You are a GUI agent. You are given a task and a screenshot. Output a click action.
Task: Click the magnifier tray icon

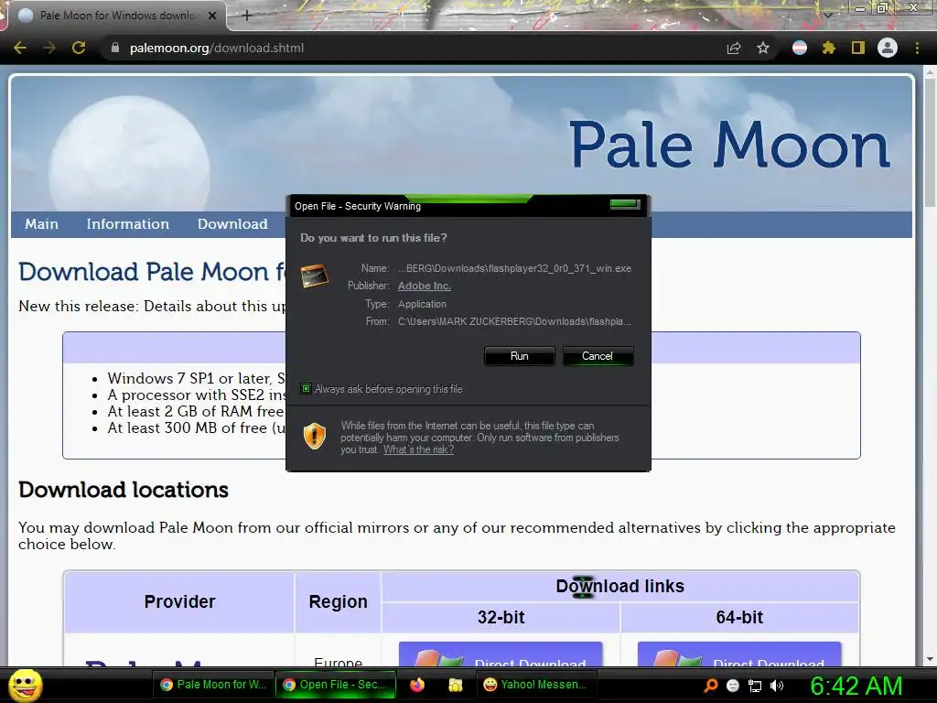[710, 686]
